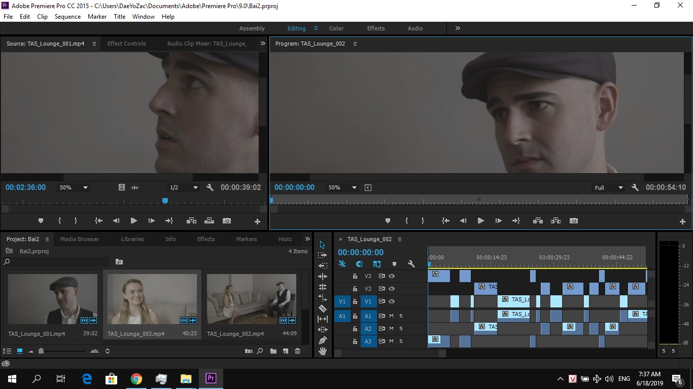Switch Project panel to list view
693x389 pixels.
pos(7,351)
